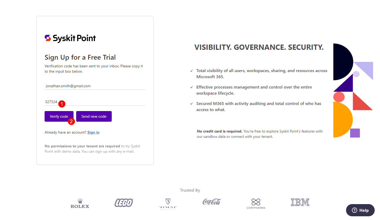Click the question mark in the Help button
380x220 pixels.
pyautogui.click(x=354, y=210)
